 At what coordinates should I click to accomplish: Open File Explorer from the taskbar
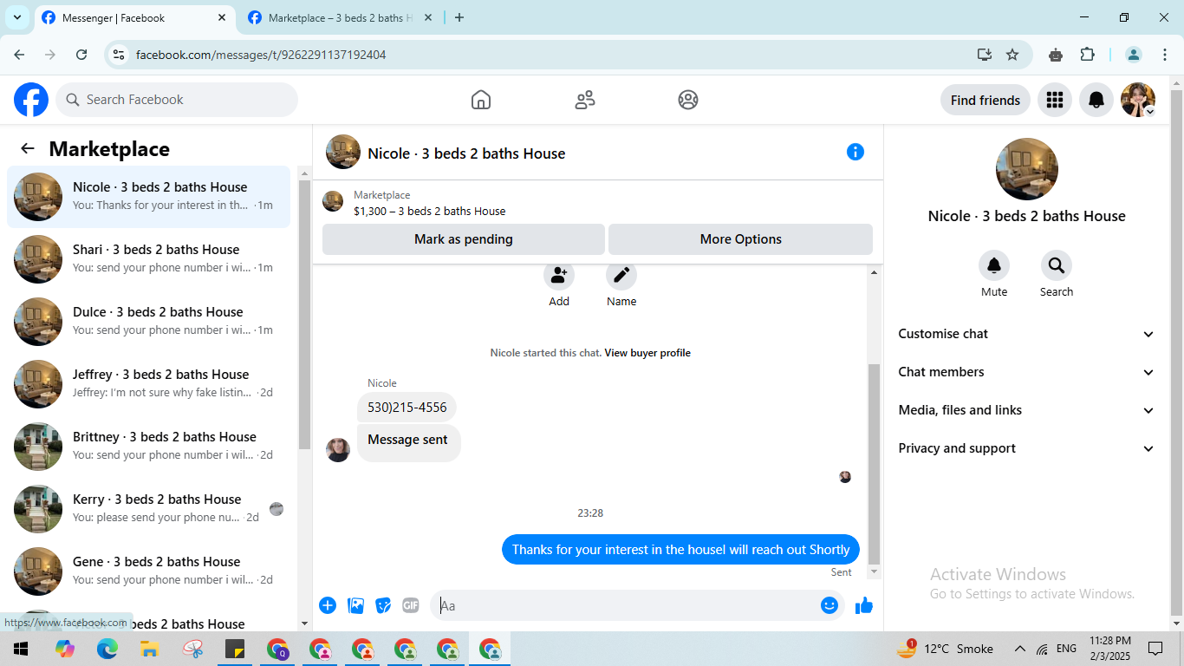[150, 649]
